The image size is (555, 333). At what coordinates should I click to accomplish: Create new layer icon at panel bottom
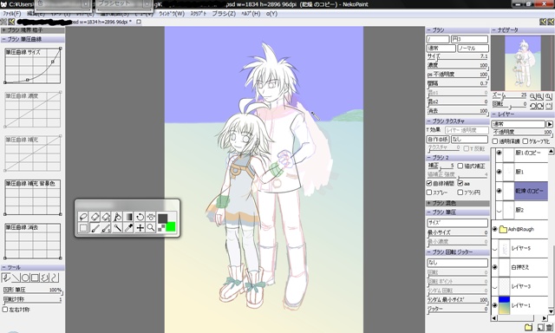540,328
